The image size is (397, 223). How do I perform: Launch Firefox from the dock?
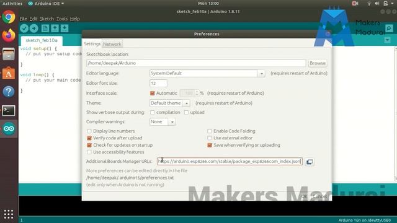point(9,36)
